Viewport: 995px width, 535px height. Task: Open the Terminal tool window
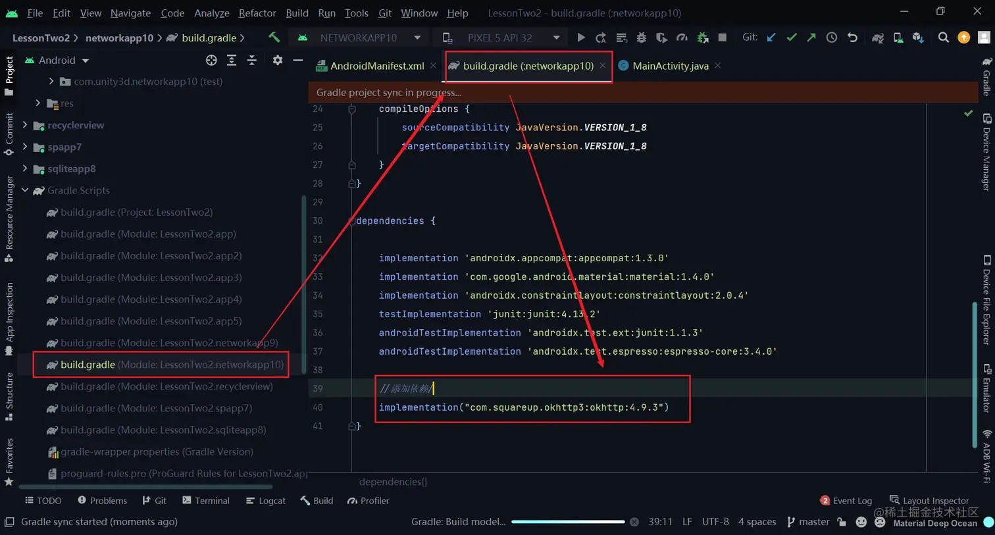pos(206,501)
